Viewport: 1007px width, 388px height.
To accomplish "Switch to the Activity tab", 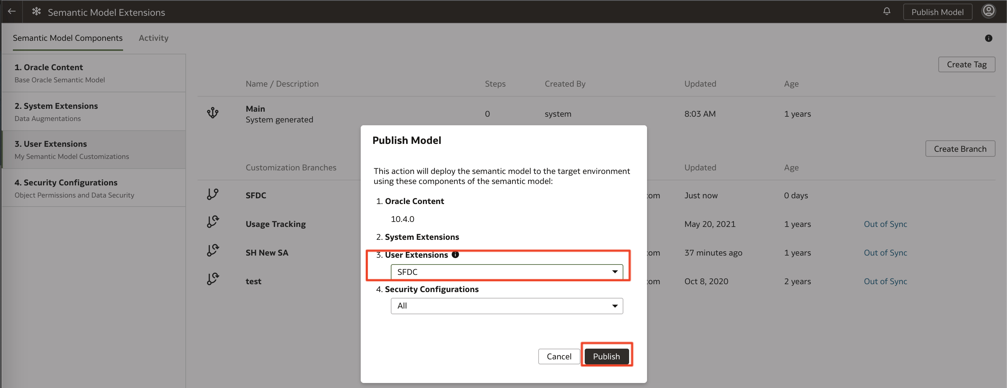I will coord(153,38).
